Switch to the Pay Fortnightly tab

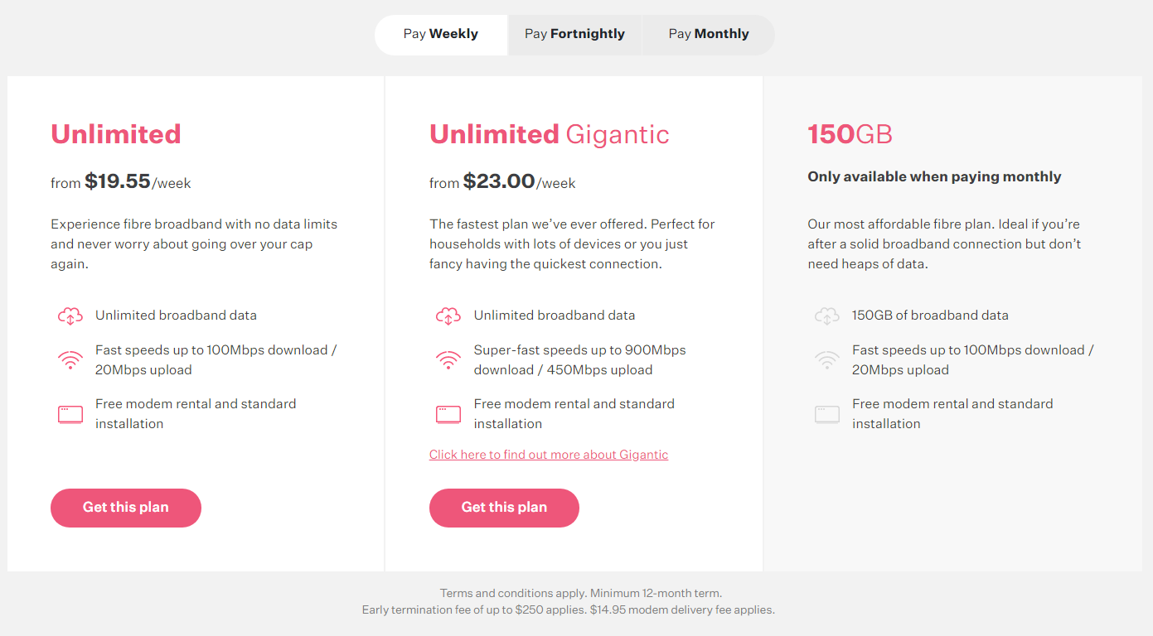point(574,34)
